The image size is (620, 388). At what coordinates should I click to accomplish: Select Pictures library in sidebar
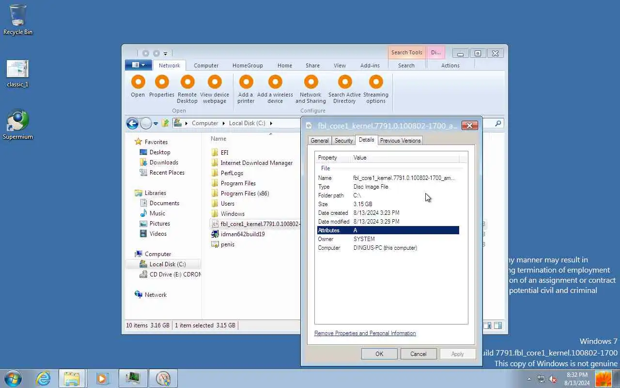pyautogui.click(x=155, y=224)
